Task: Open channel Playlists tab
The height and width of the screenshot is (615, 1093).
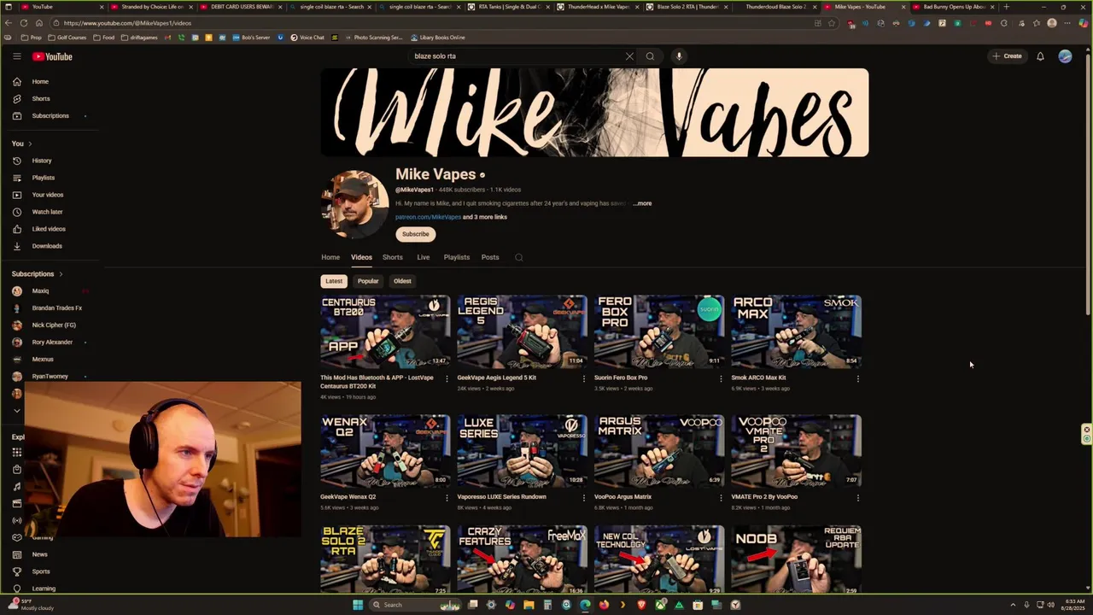Action: tap(457, 257)
